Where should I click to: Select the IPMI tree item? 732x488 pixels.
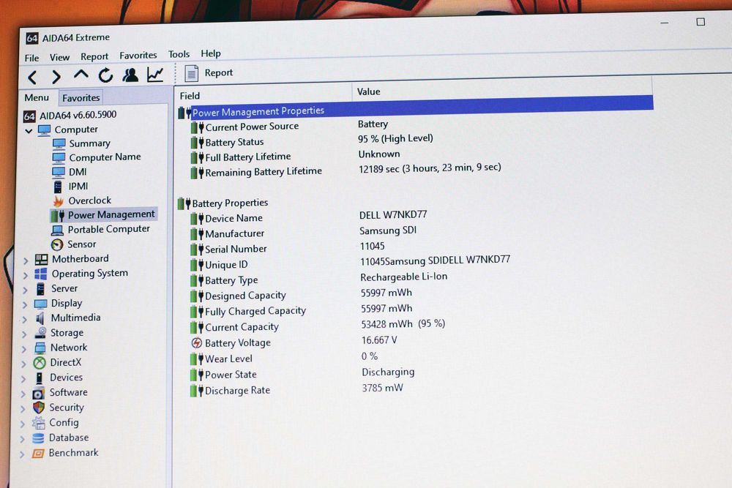click(70, 186)
